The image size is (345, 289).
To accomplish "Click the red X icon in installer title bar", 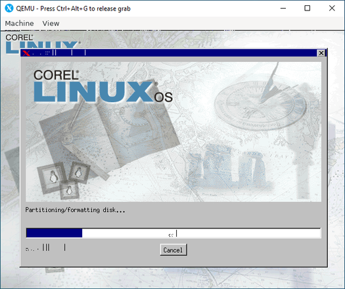I will (x=26, y=53).
